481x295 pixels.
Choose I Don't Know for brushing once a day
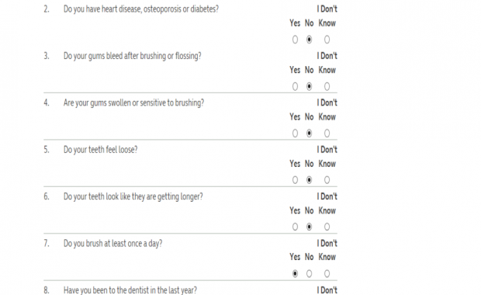coord(327,273)
